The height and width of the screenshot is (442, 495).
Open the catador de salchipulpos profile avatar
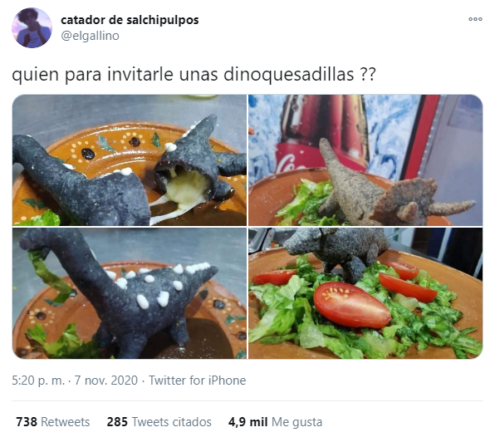(x=32, y=28)
